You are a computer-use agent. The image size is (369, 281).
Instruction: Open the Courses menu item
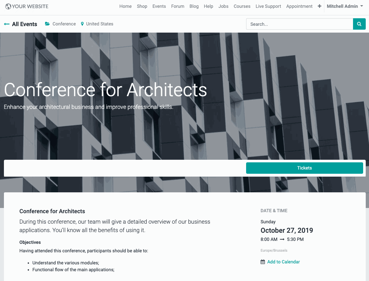click(242, 6)
